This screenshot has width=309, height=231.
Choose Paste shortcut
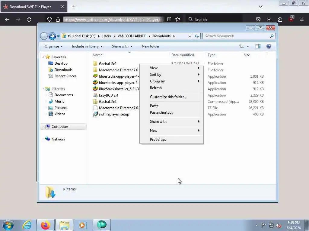coord(171,112)
